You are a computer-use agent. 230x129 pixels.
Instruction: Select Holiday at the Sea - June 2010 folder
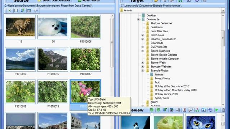(x=172, y=86)
